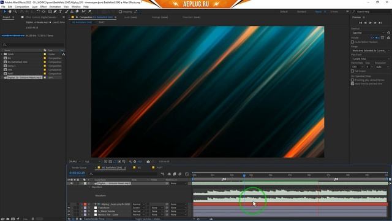The width and height of the screenshot is (392, 221).
Task: Click the current time display in timeline
Action: (77, 173)
